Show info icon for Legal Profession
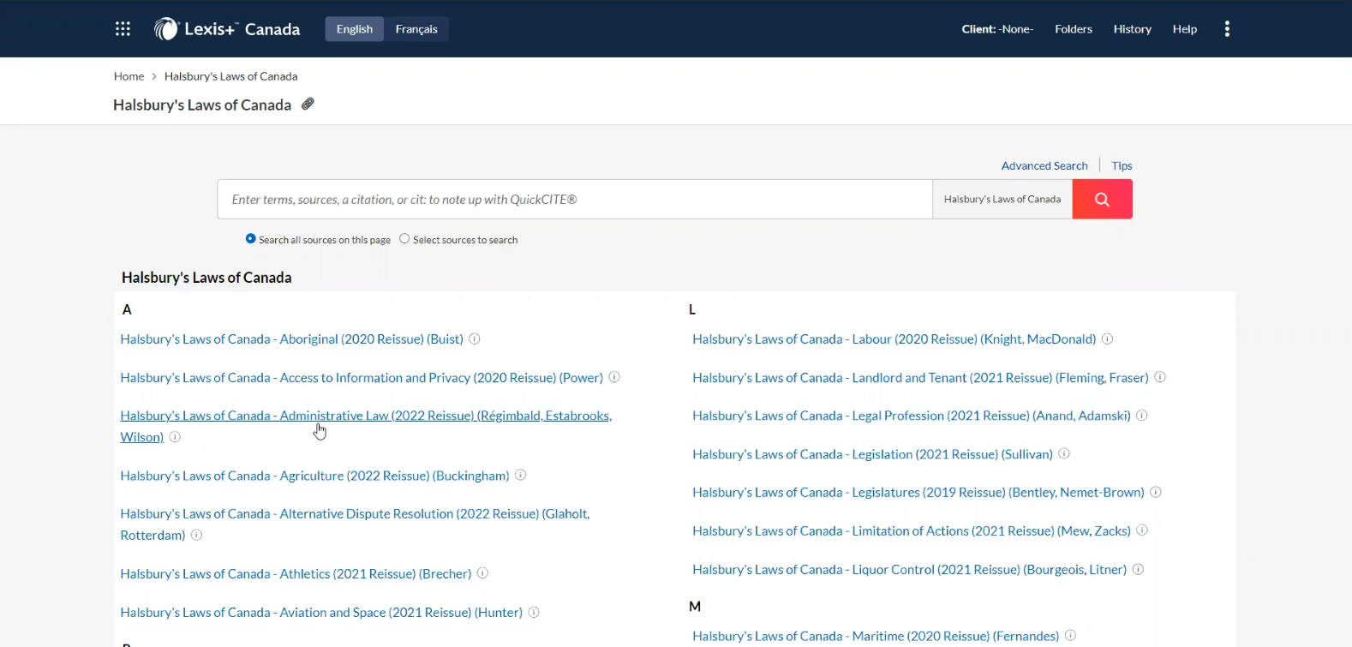The width and height of the screenshot is (1352, 647). 1142,415
